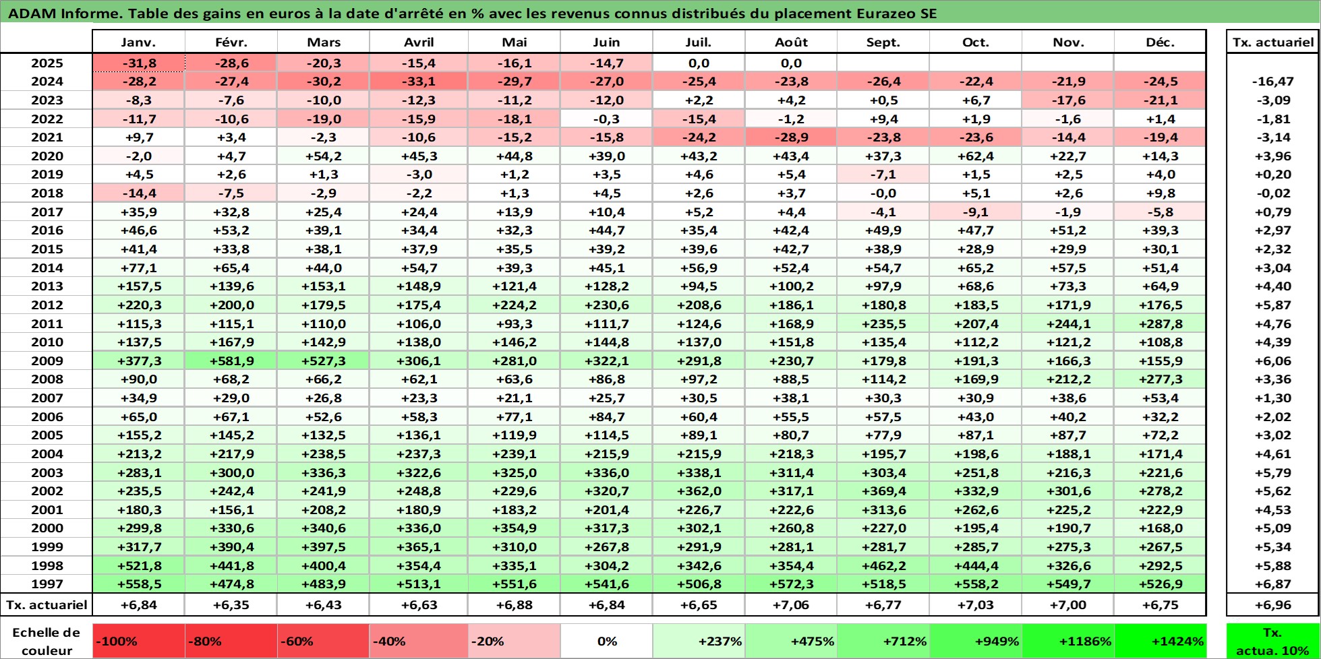Select the -0,02 actuarial rate for 2018
Viewport: 1321px width, 659px height.
(1273, 193)
